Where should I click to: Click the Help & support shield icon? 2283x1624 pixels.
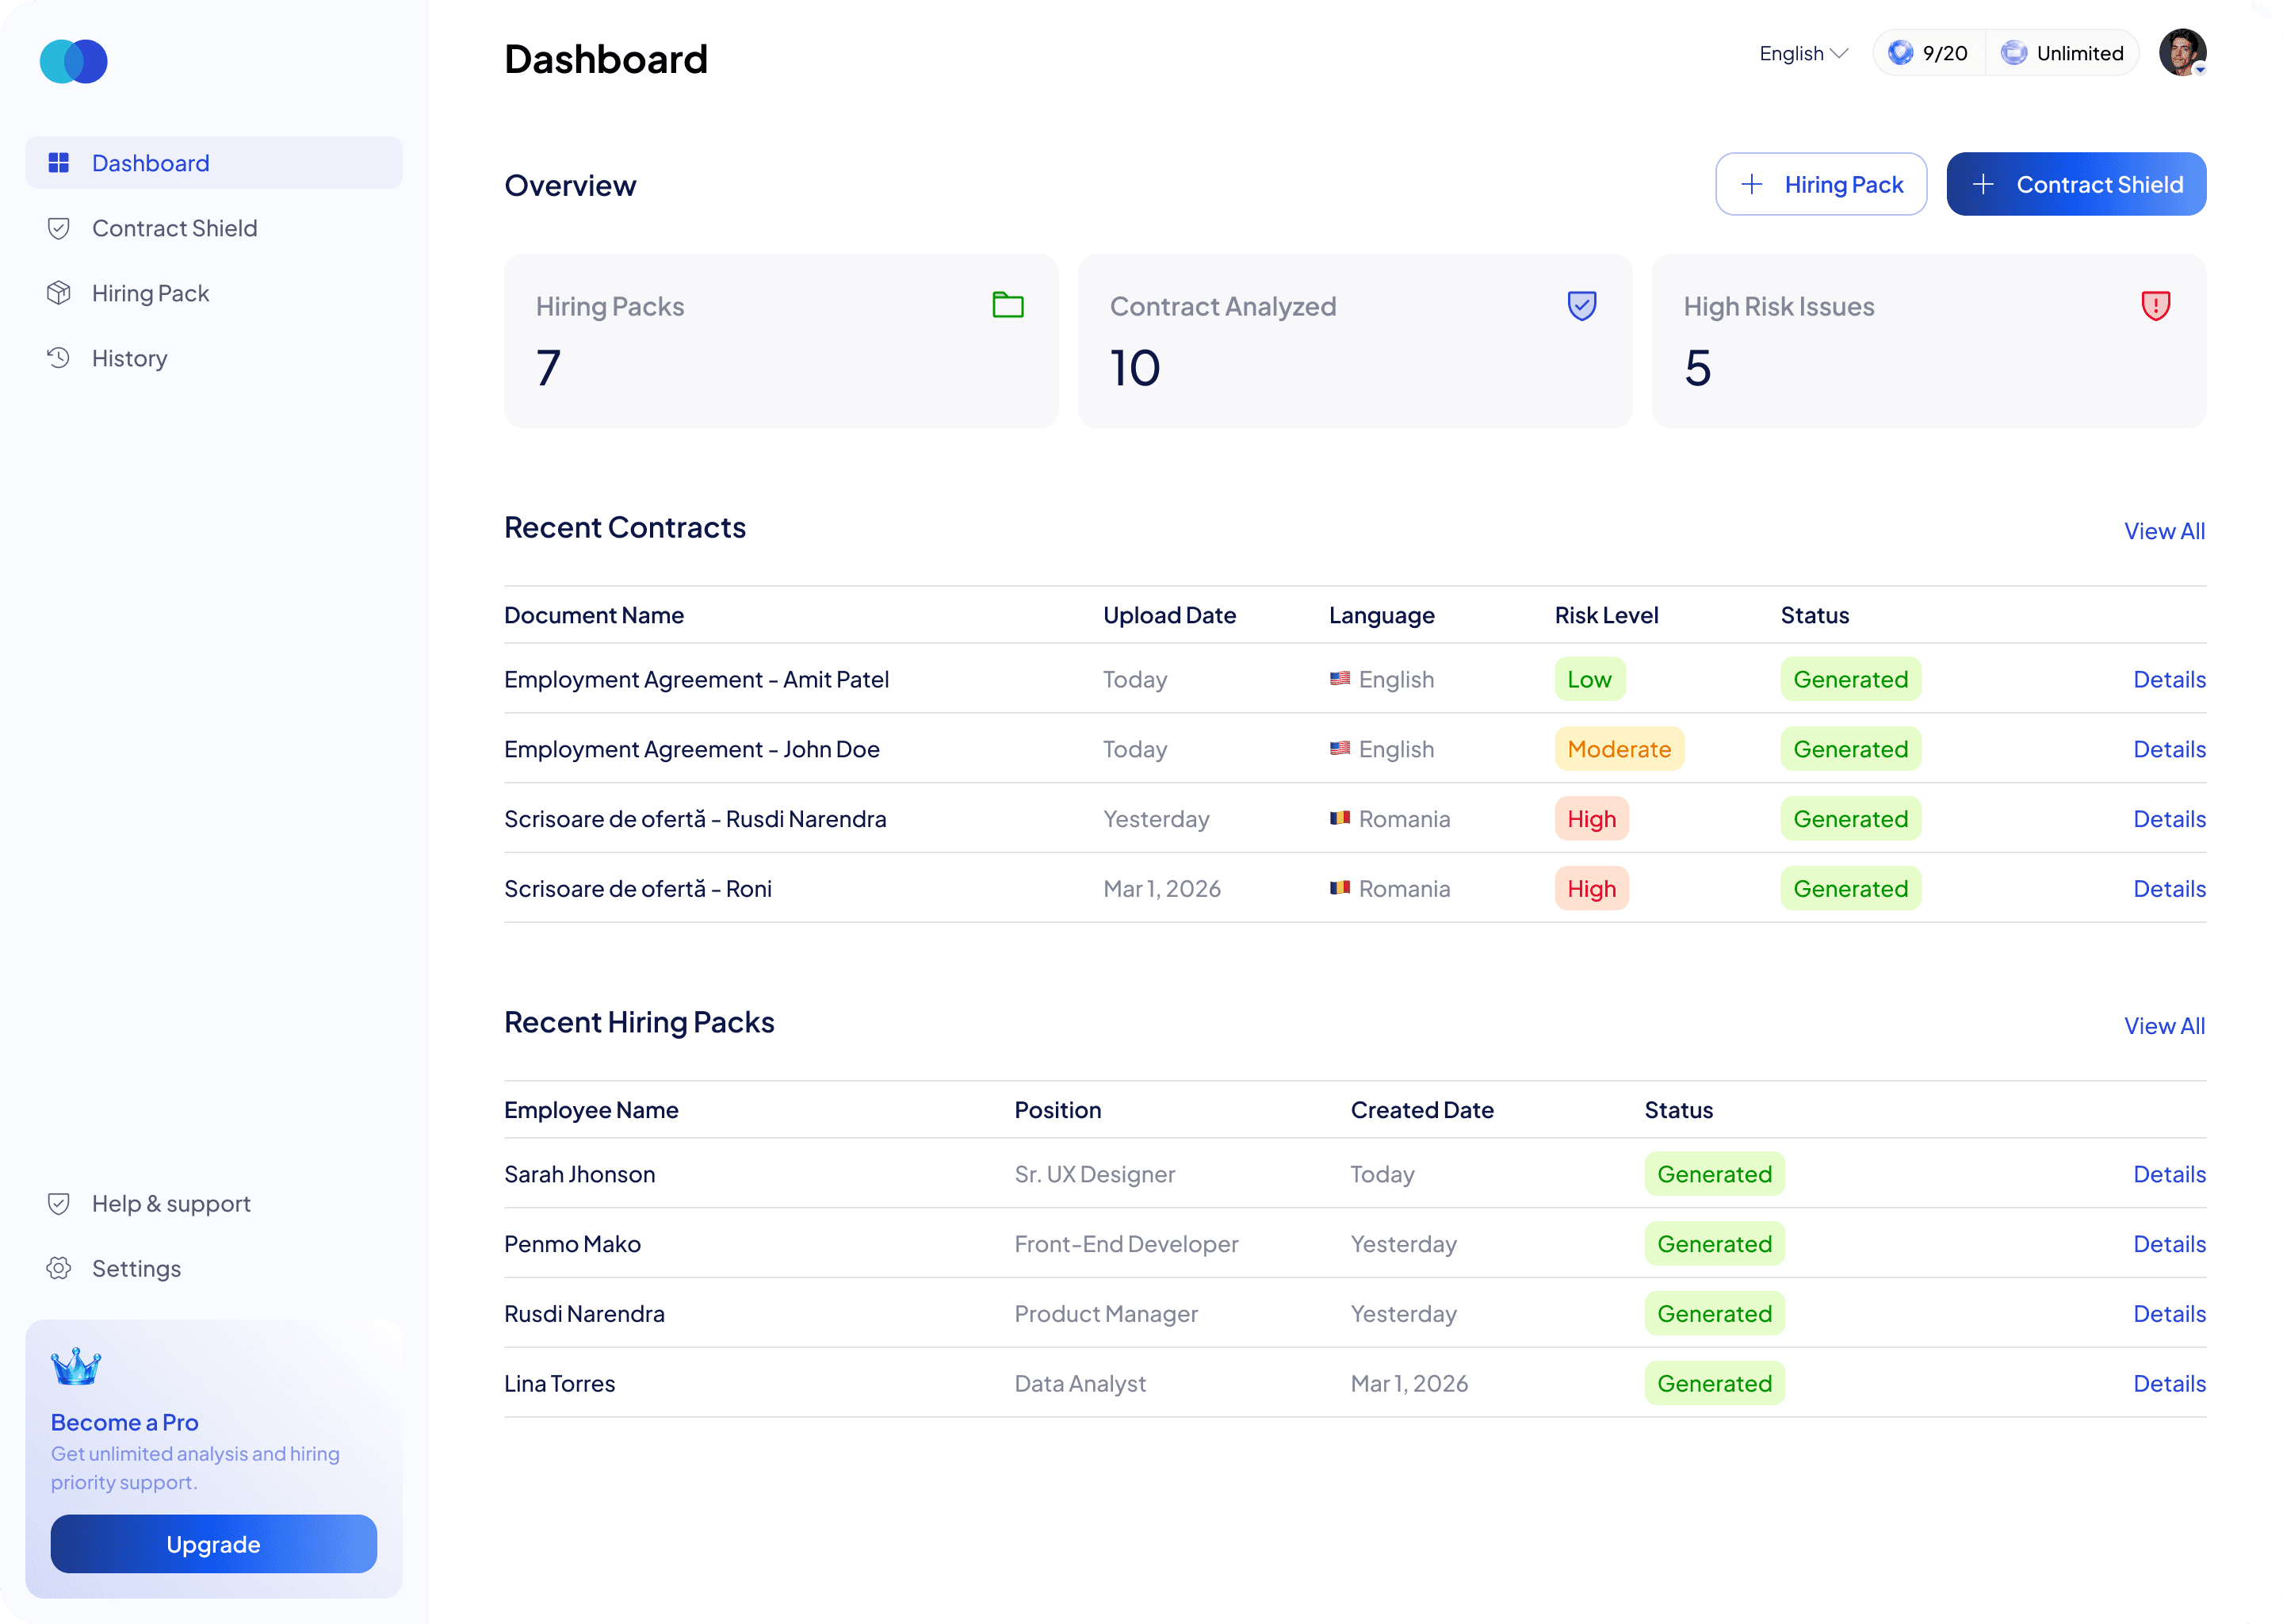59,1203
